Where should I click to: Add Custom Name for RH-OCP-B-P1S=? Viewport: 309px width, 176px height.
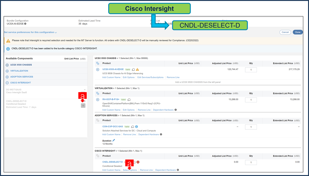click(111, 110)
